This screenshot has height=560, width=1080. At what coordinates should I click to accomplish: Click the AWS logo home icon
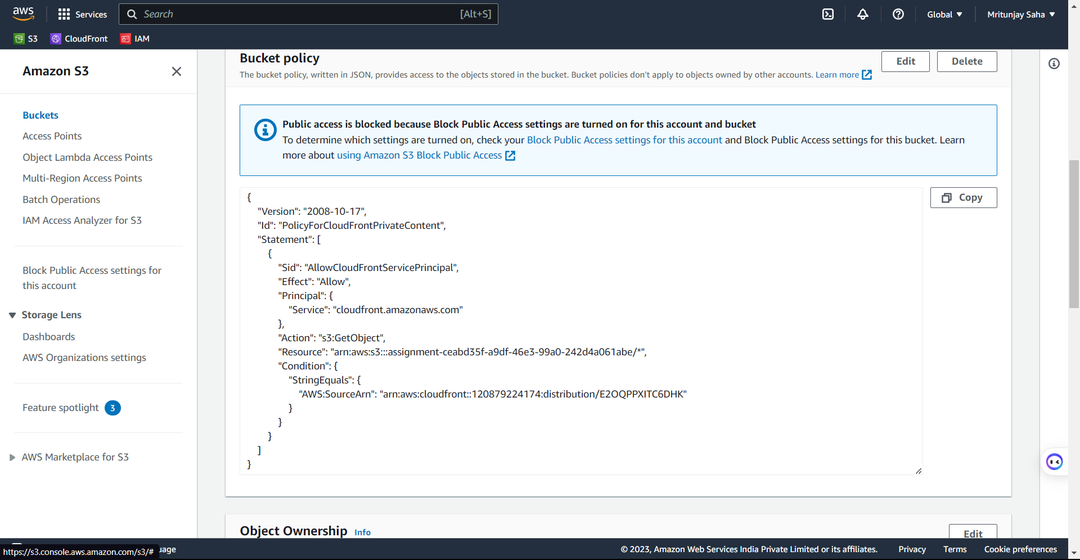[x=23, y=13]
